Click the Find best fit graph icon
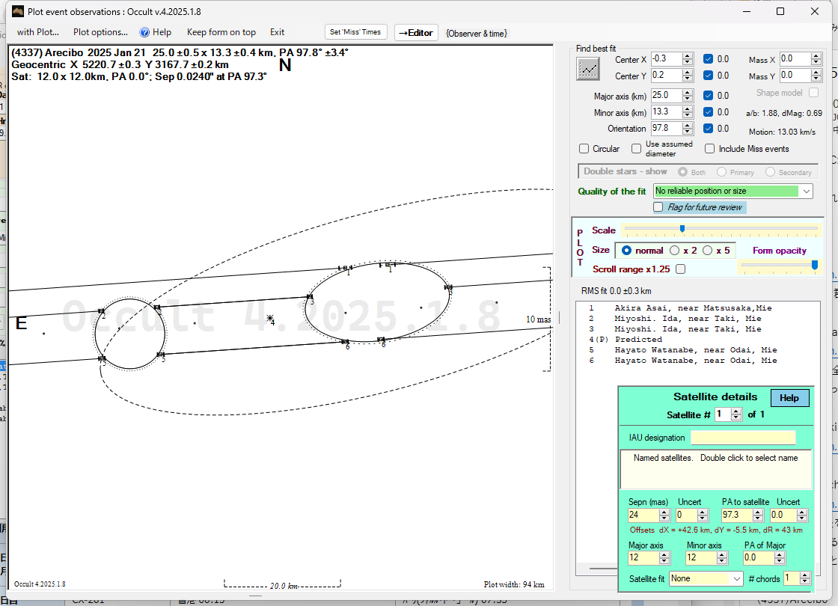Screen dimensions: 838x606 (588, 69)
